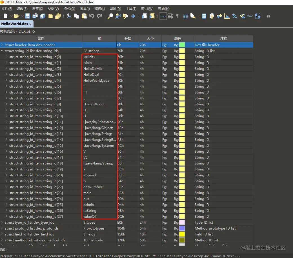This screenshot has width=293, height=258.
Task: Open the 文件(F) menu
Action: (7, 9)
